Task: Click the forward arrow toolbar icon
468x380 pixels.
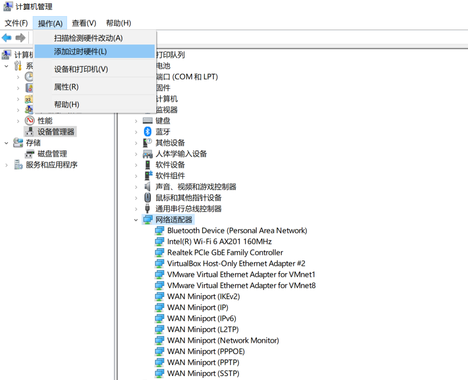Action: [21, 38]
